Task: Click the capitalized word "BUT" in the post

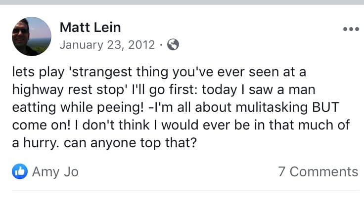Action: (x=326, y=107)
